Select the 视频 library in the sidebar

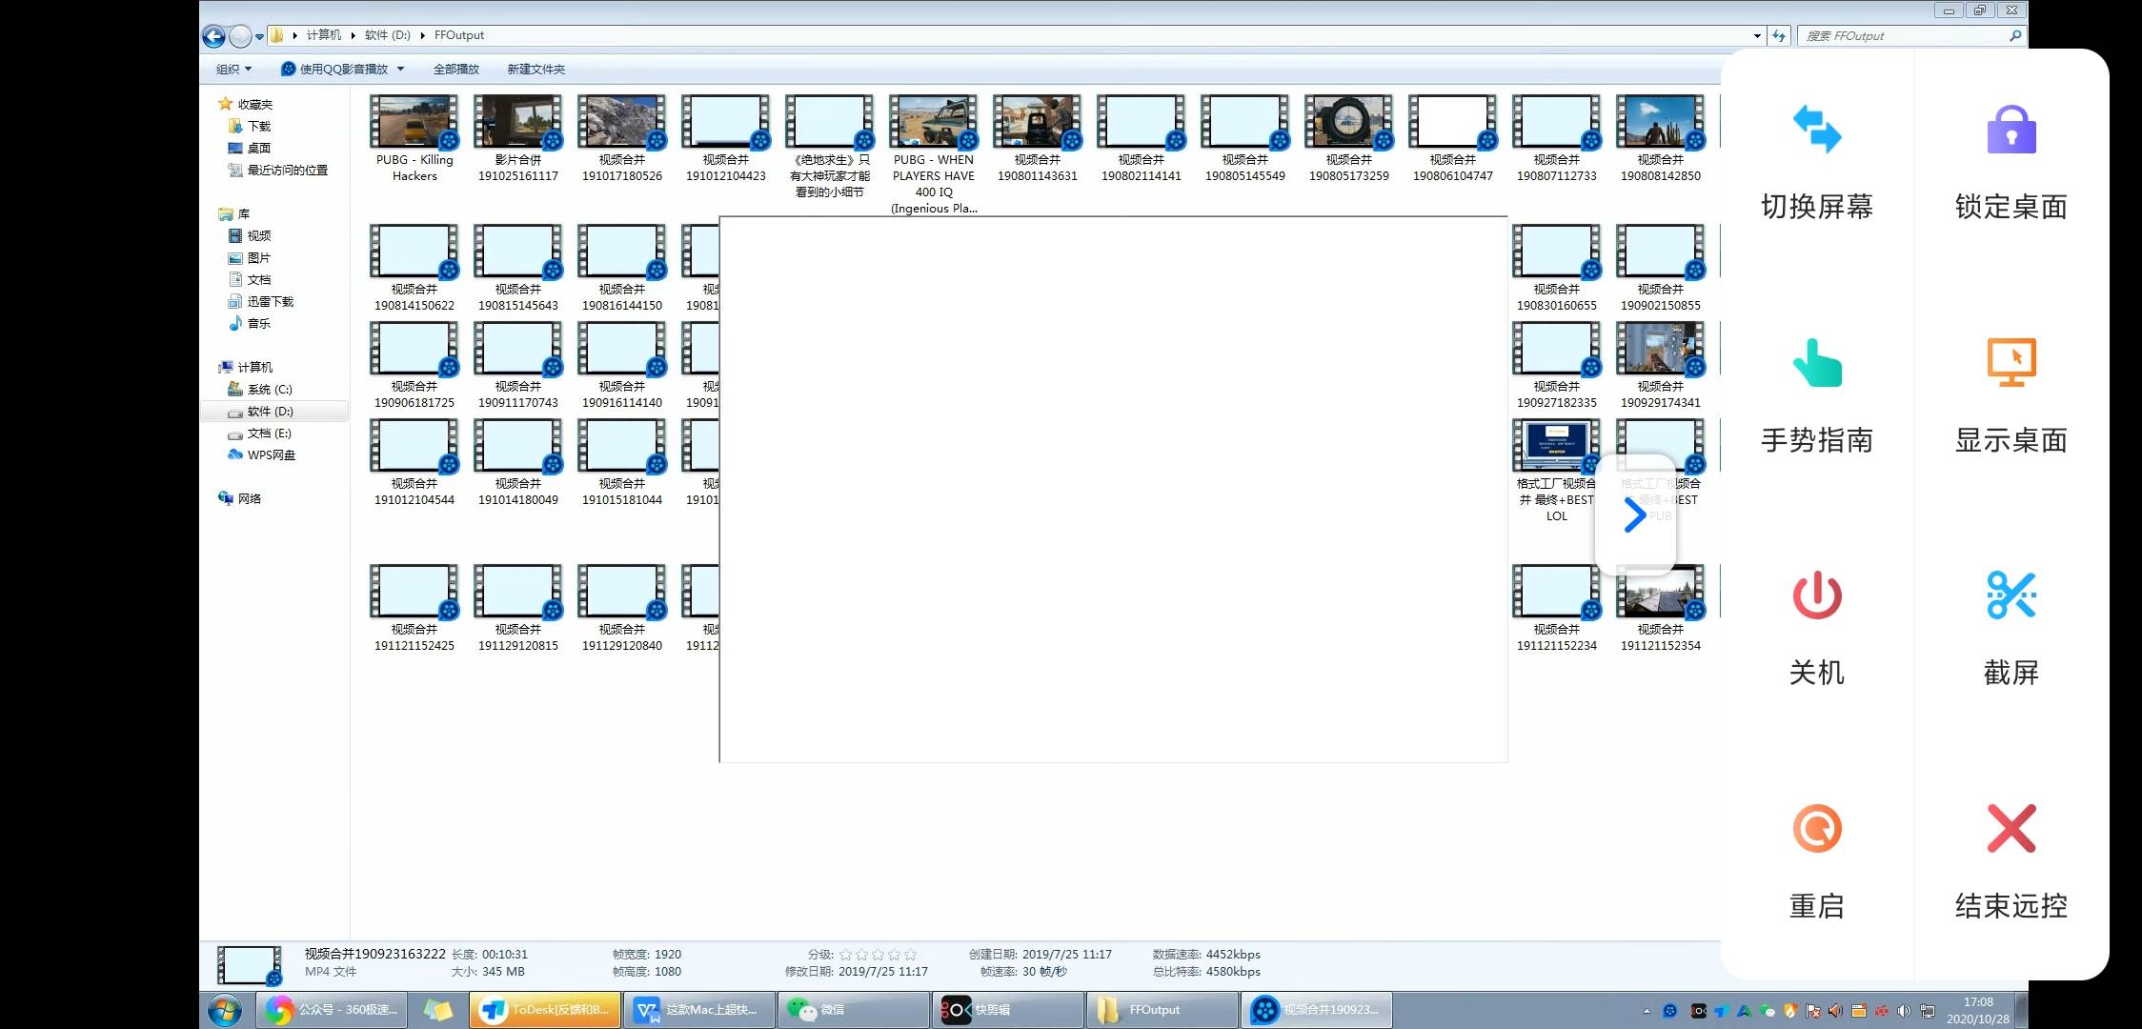coord(251,235)
